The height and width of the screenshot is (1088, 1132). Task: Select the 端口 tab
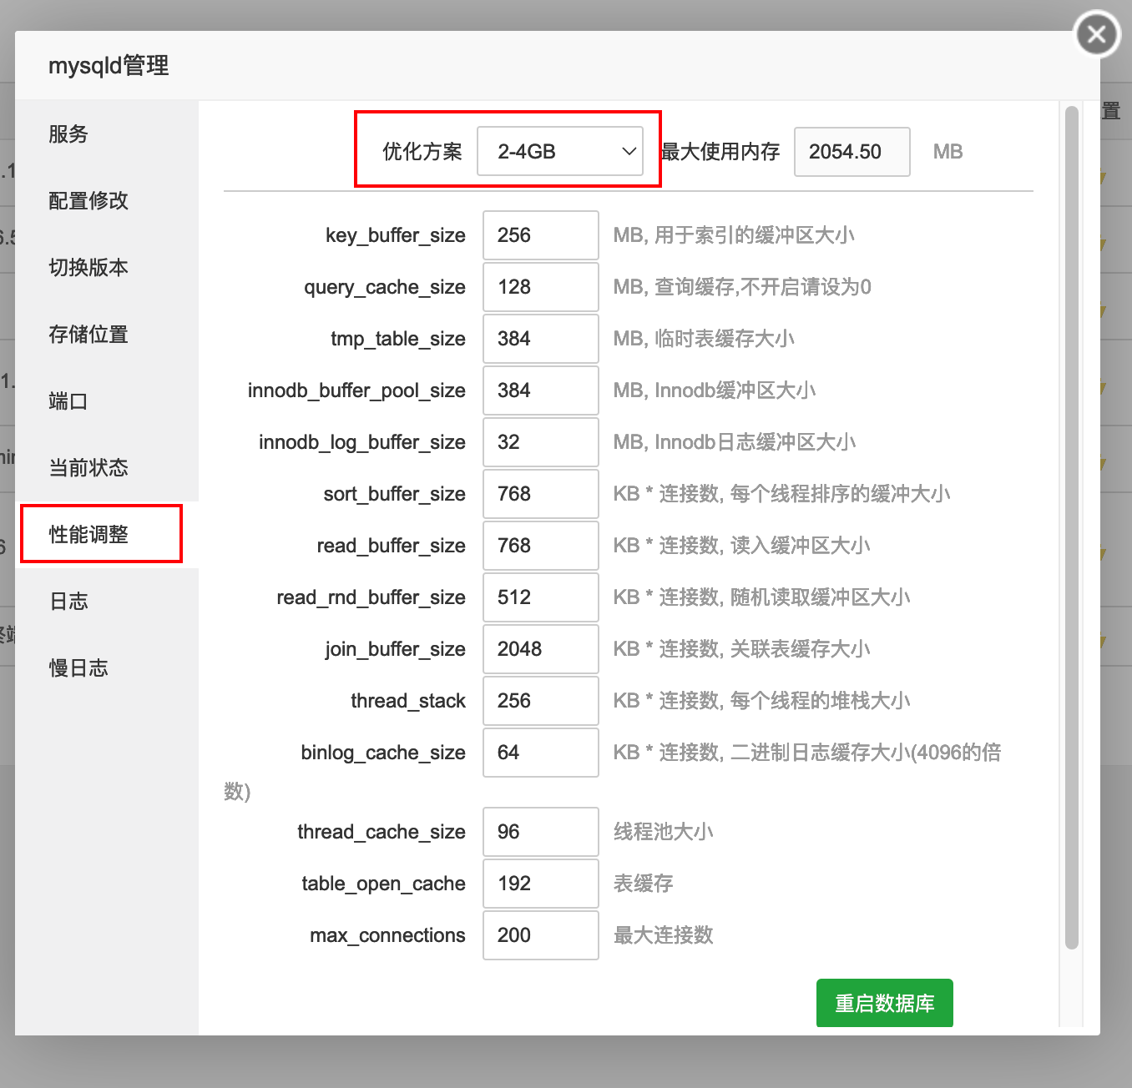click(x=107, y=401)
